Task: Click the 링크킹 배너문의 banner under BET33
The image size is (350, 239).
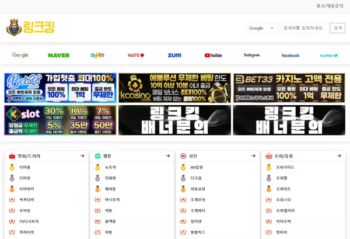Action: (x=289, y=120)
